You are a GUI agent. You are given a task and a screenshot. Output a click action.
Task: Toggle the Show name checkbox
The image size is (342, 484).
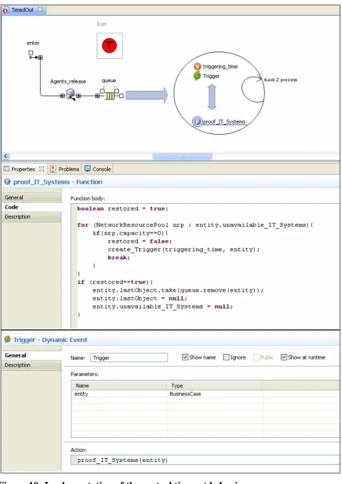(x=185, y=357)
